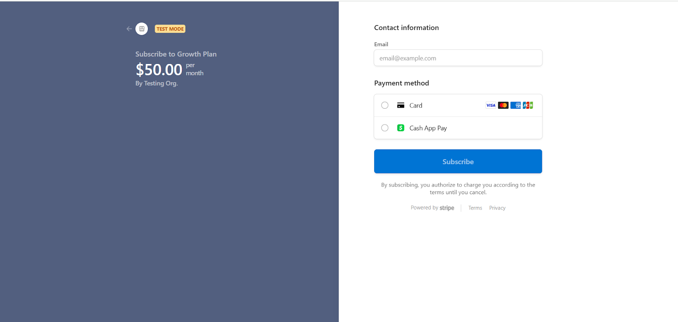Click the TEST MODE badge

pyautogui.click(x=170, y=29)
